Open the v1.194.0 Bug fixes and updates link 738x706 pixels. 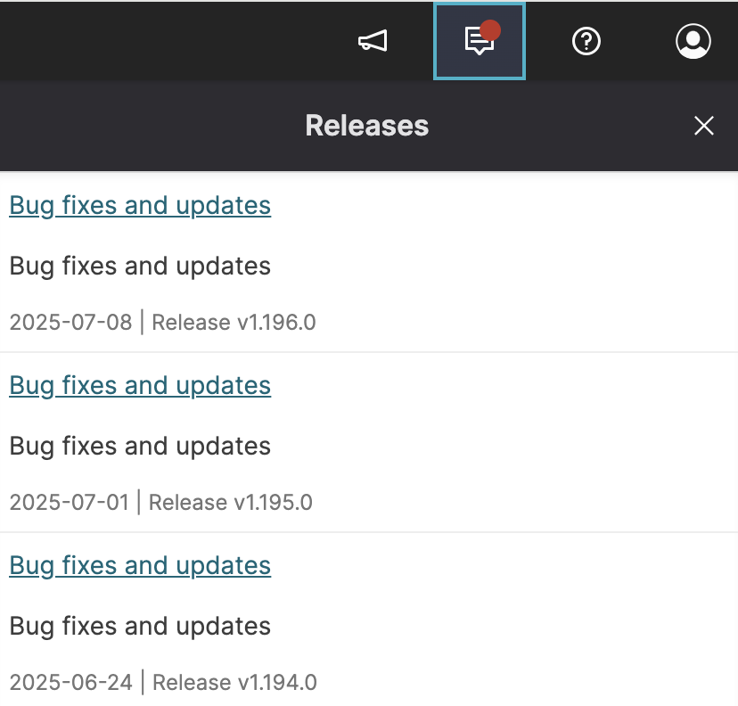[x=139, y=565]
